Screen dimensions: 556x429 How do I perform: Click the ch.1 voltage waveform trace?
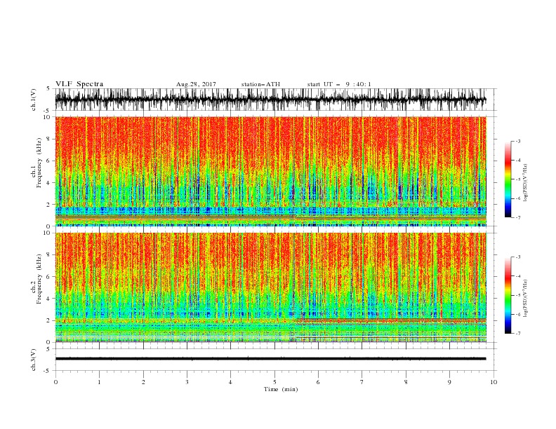270,100
